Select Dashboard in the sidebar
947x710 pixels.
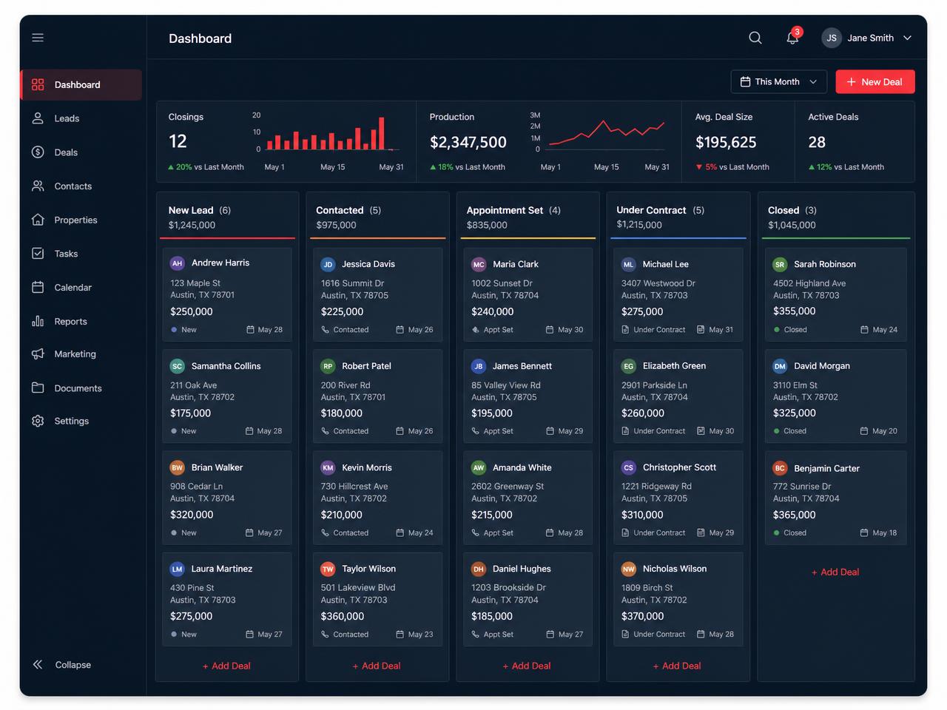click(81, 85)
